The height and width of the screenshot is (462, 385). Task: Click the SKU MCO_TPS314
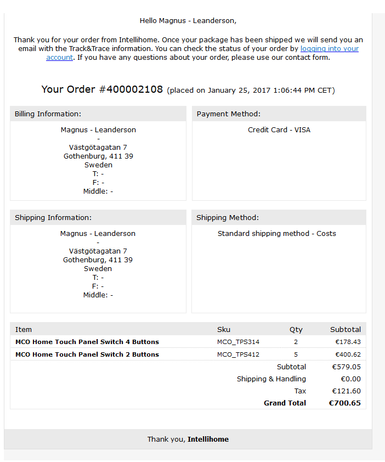point(239,342)
